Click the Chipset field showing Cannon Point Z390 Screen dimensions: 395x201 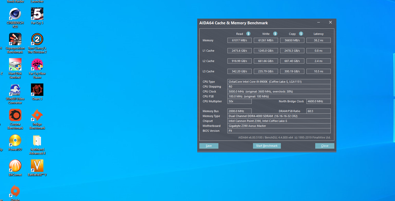point(279,121)
